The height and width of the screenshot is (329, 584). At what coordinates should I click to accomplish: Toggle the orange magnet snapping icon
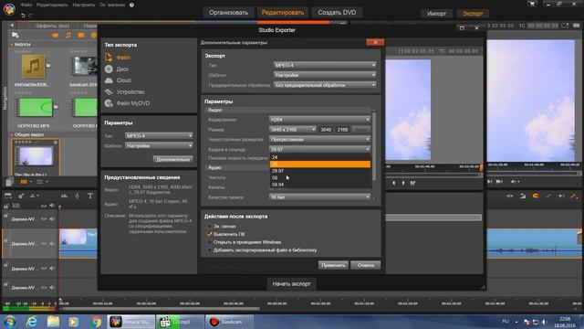point(536,196)
